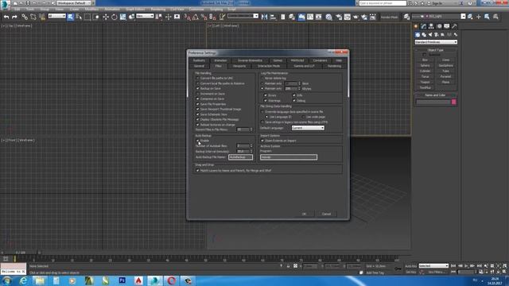
Task: Click Cancel in the Preference Settings dialog
Action: click(x=326, y=214)
